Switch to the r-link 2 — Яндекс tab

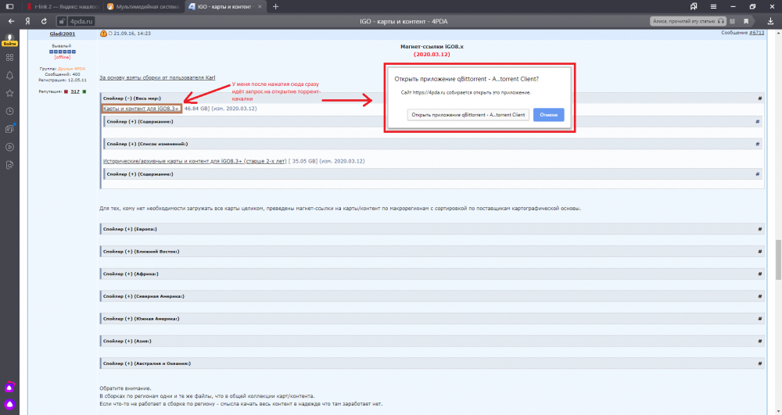(x=61, y=6)
